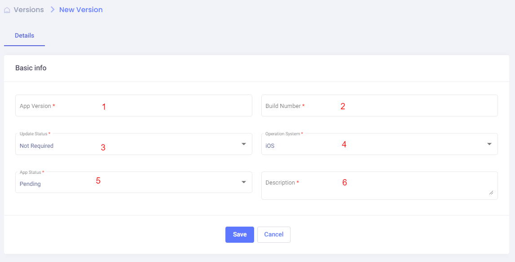The height and width of the screenshot is (262, 515).
Task: Click the selected 'Pending' value
Action: pos(30,184)
